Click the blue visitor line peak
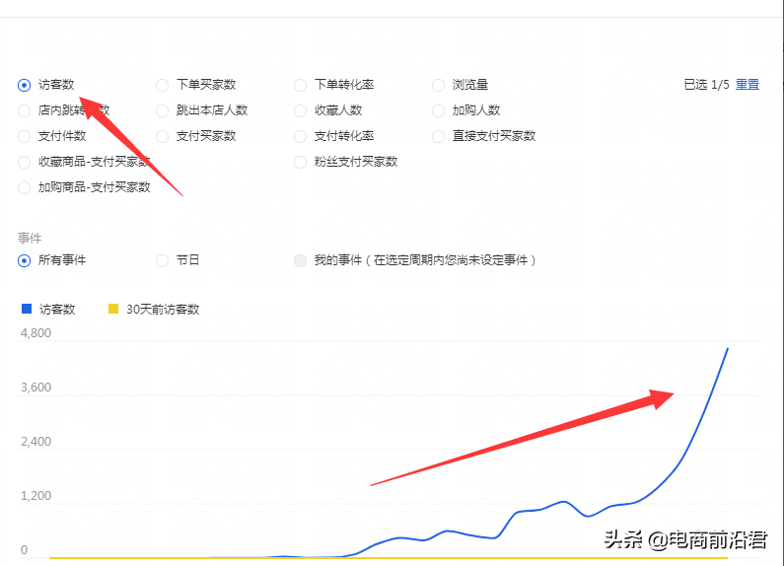 tap(727, 349)
